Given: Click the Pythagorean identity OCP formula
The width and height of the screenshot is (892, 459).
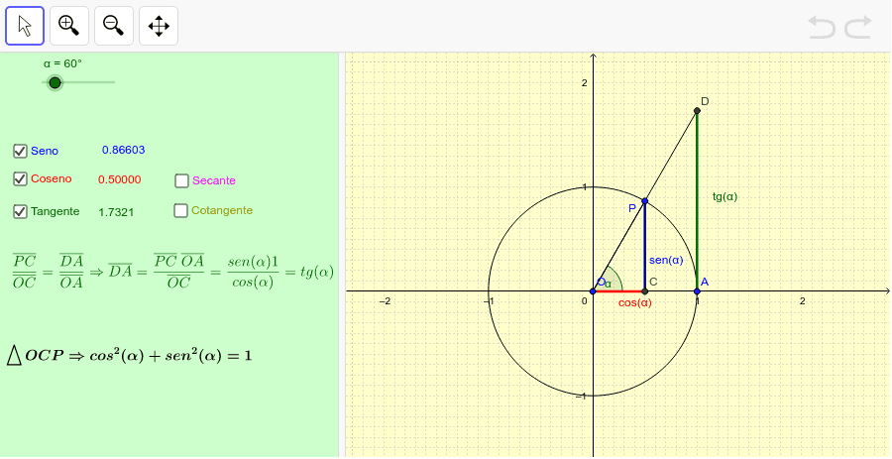Looking at the screenshot, I should pos(130,356).
